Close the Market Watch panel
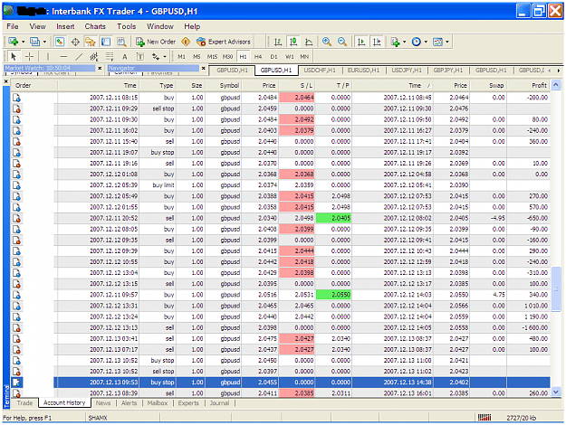566x425 pixels. (100, 68)
